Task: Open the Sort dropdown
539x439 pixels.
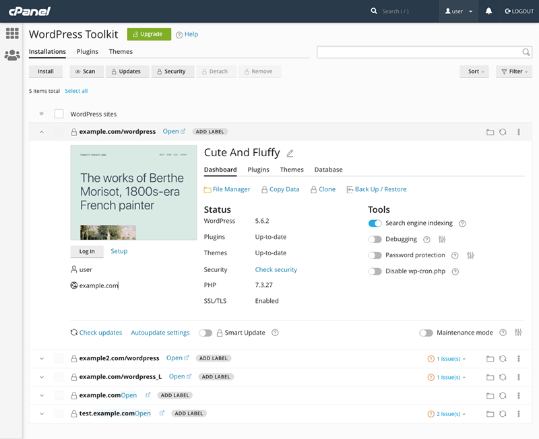Action: (x=476, y=71)
